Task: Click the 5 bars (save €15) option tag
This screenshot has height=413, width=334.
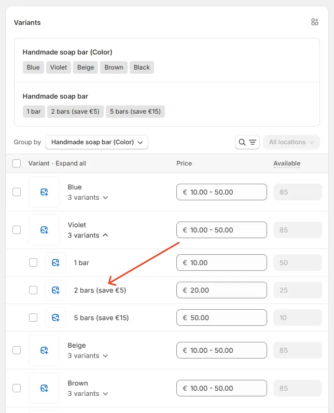Action: [135, 112]
